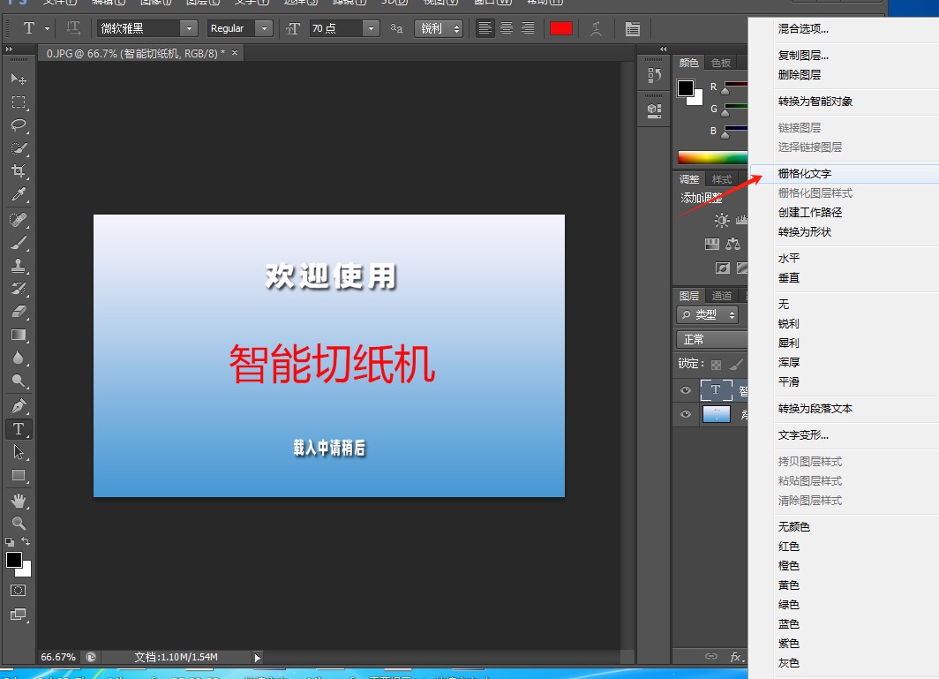Choose 创建工作路径 in the context menu
This screenshot has width=939, height=679.
(x=810, y=213)
